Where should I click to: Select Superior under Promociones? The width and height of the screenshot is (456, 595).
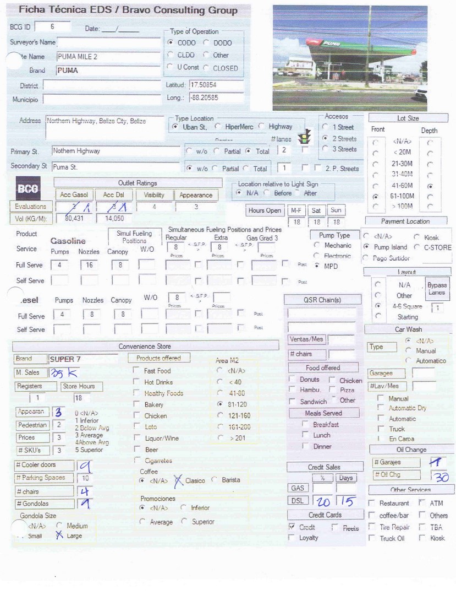click(x=184, y=521)
